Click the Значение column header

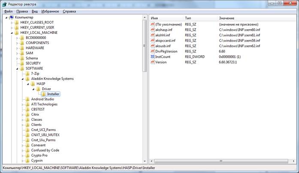[227, 18]
